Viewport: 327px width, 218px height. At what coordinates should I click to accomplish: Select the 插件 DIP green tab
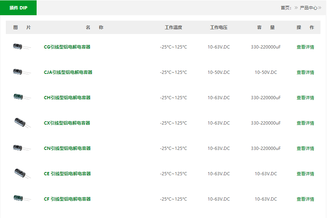pyautogui.click(x=18, y=8)
